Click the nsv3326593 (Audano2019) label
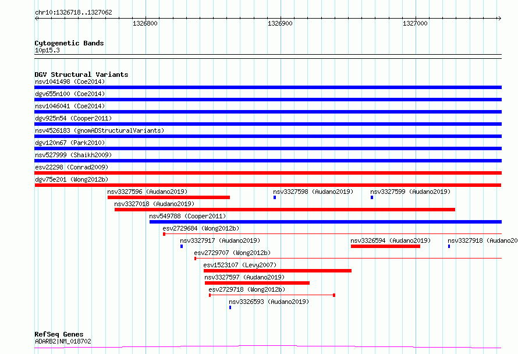 (x=269, y=302)
